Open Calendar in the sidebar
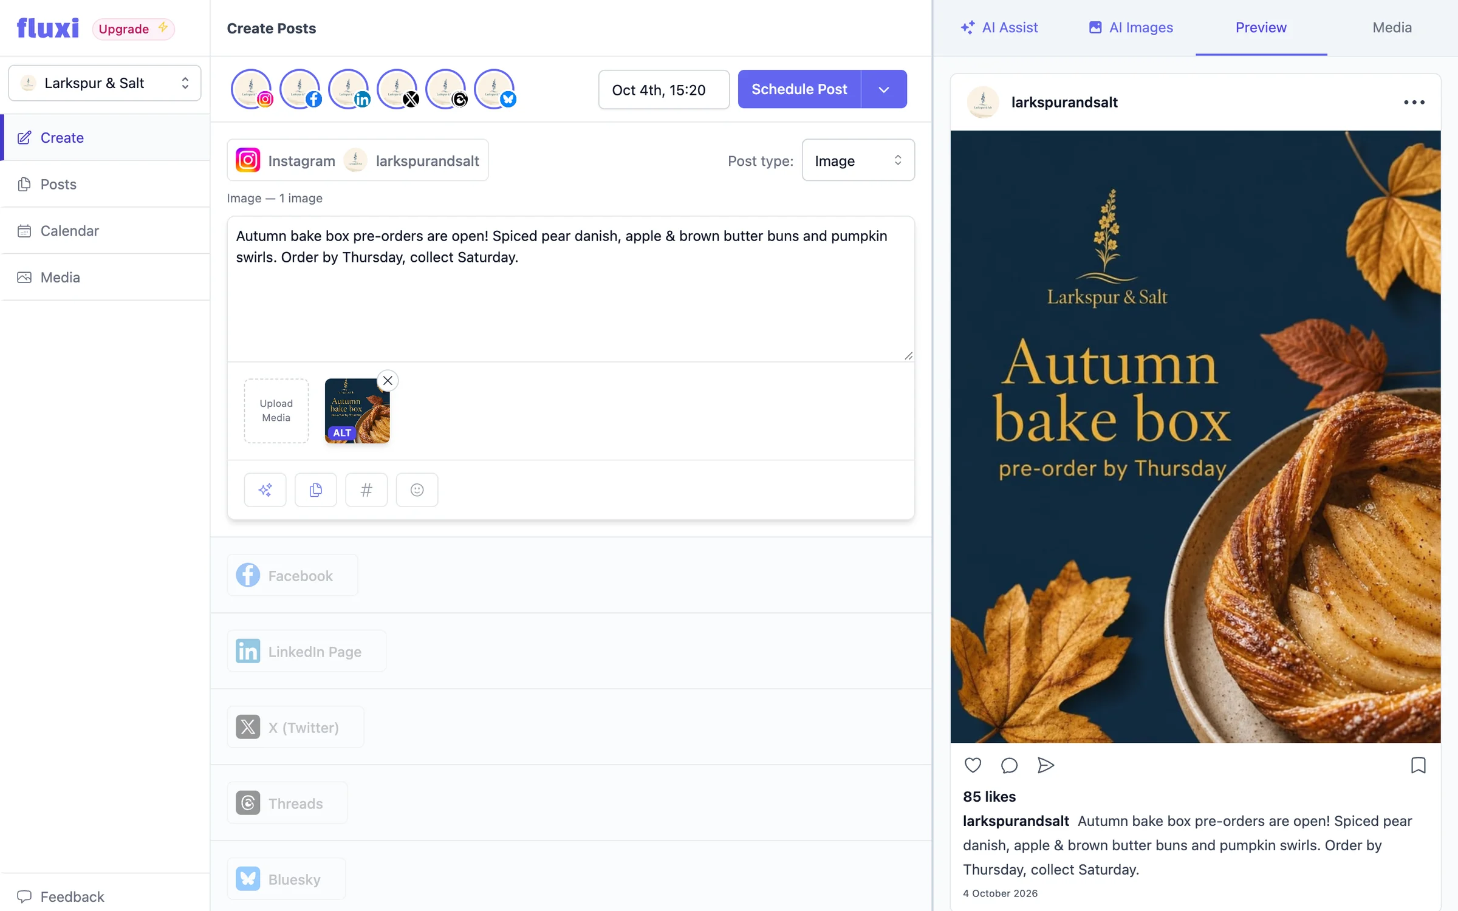The height and width of the screenshot is (911, 1458). (x=105, y=231)
